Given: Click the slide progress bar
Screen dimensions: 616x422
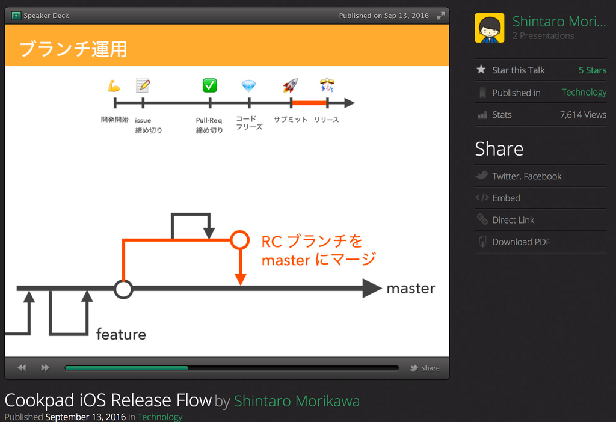Looking at the screenshot, I should tap(232, 368).
